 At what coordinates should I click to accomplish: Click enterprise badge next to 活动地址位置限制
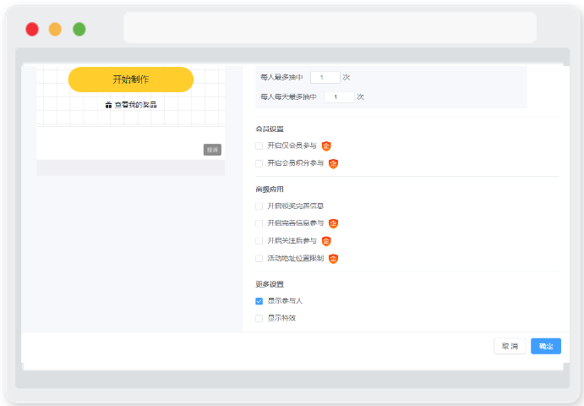333,258
